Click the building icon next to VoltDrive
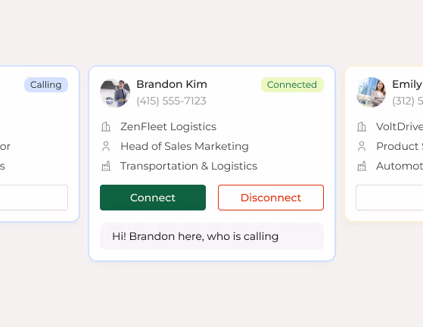This screenshot has width=423, height=327. click(x=362, y=126)
